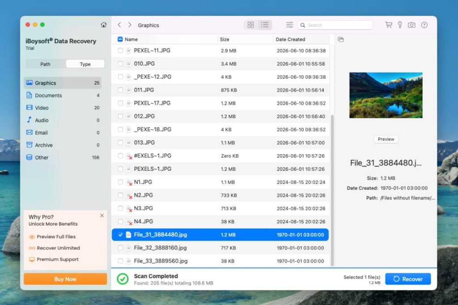Viewport: 458px width, 305px height.
Task: Uncheck the File_31_3884480.jpg checkbox
Action: [x=120, y=235]
